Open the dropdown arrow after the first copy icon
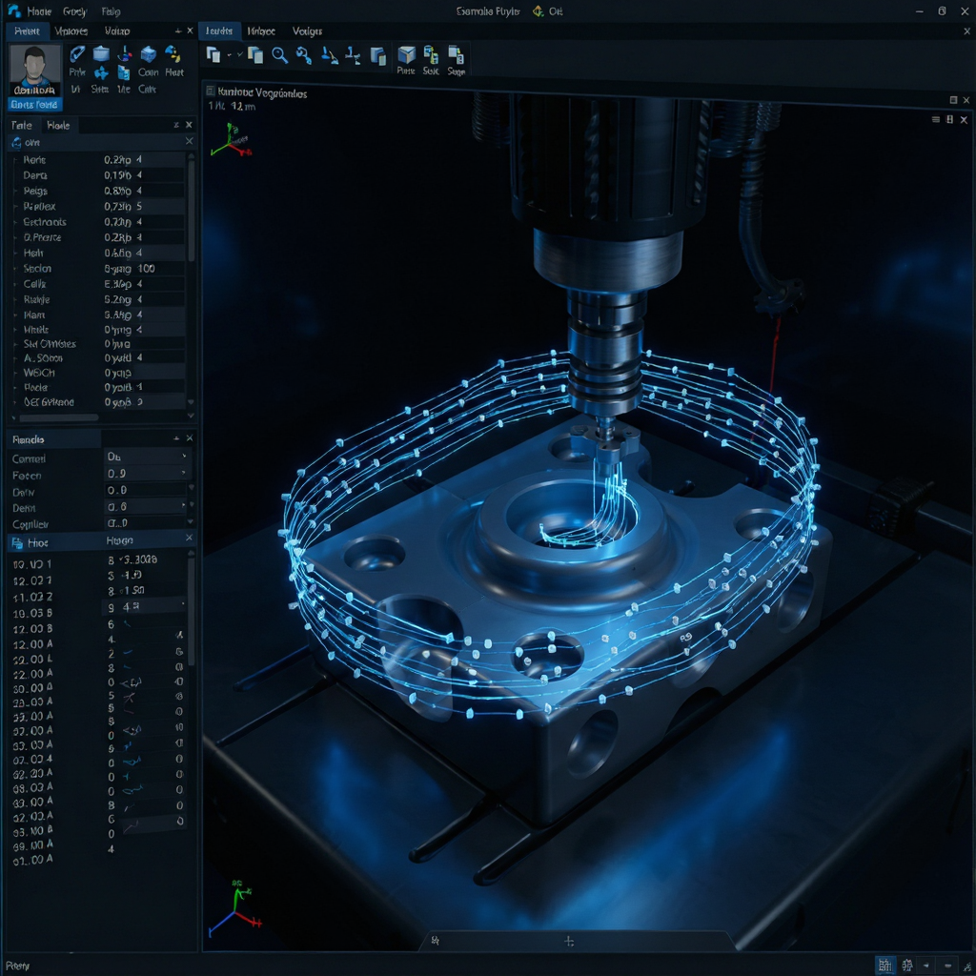976x976 pixels. coord(229,54)
